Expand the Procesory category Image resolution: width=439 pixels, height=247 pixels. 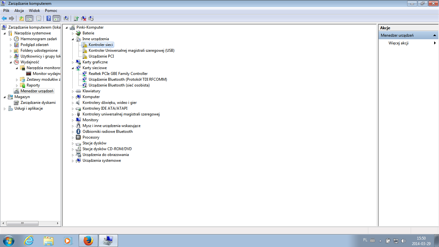click(x=73, y=138)
